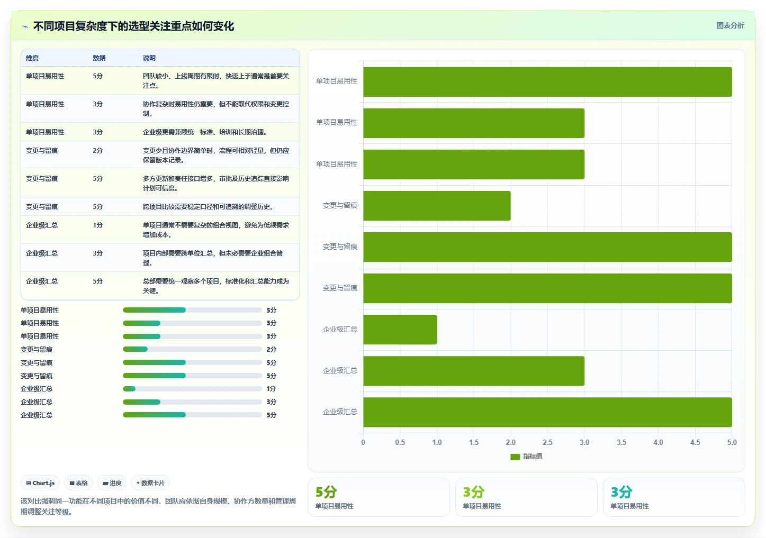Click the 进度 tag chip
Image resolution: width=766 pixels, height=538 pixels.
pyautogui.click(x=112, y=483)
